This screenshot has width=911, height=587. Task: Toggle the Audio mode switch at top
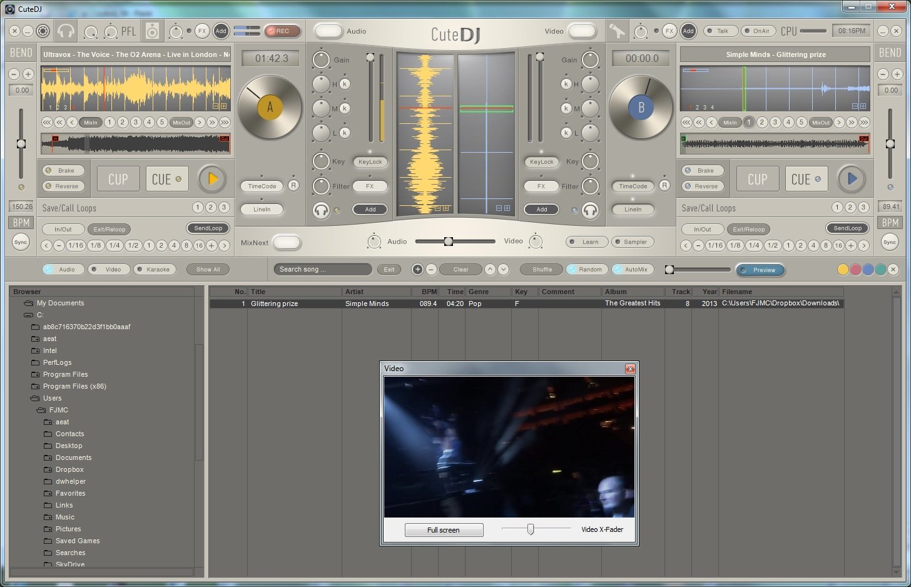coord(328,31)
